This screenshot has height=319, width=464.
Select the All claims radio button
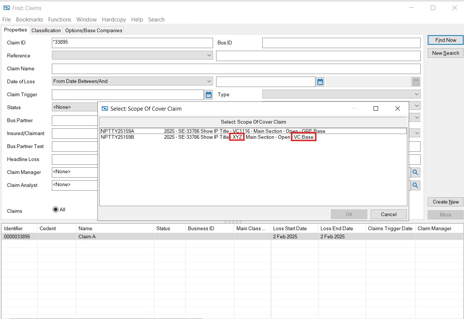click(x=56, y=209)
